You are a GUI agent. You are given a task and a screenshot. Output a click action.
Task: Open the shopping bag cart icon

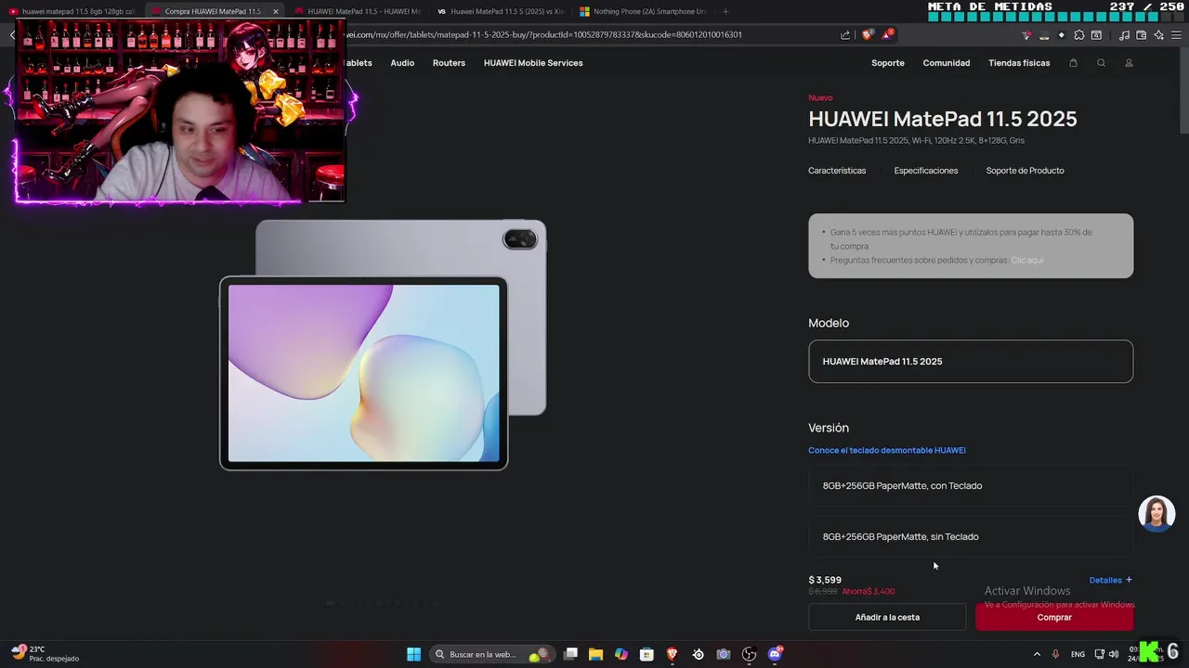[1073, 63]
